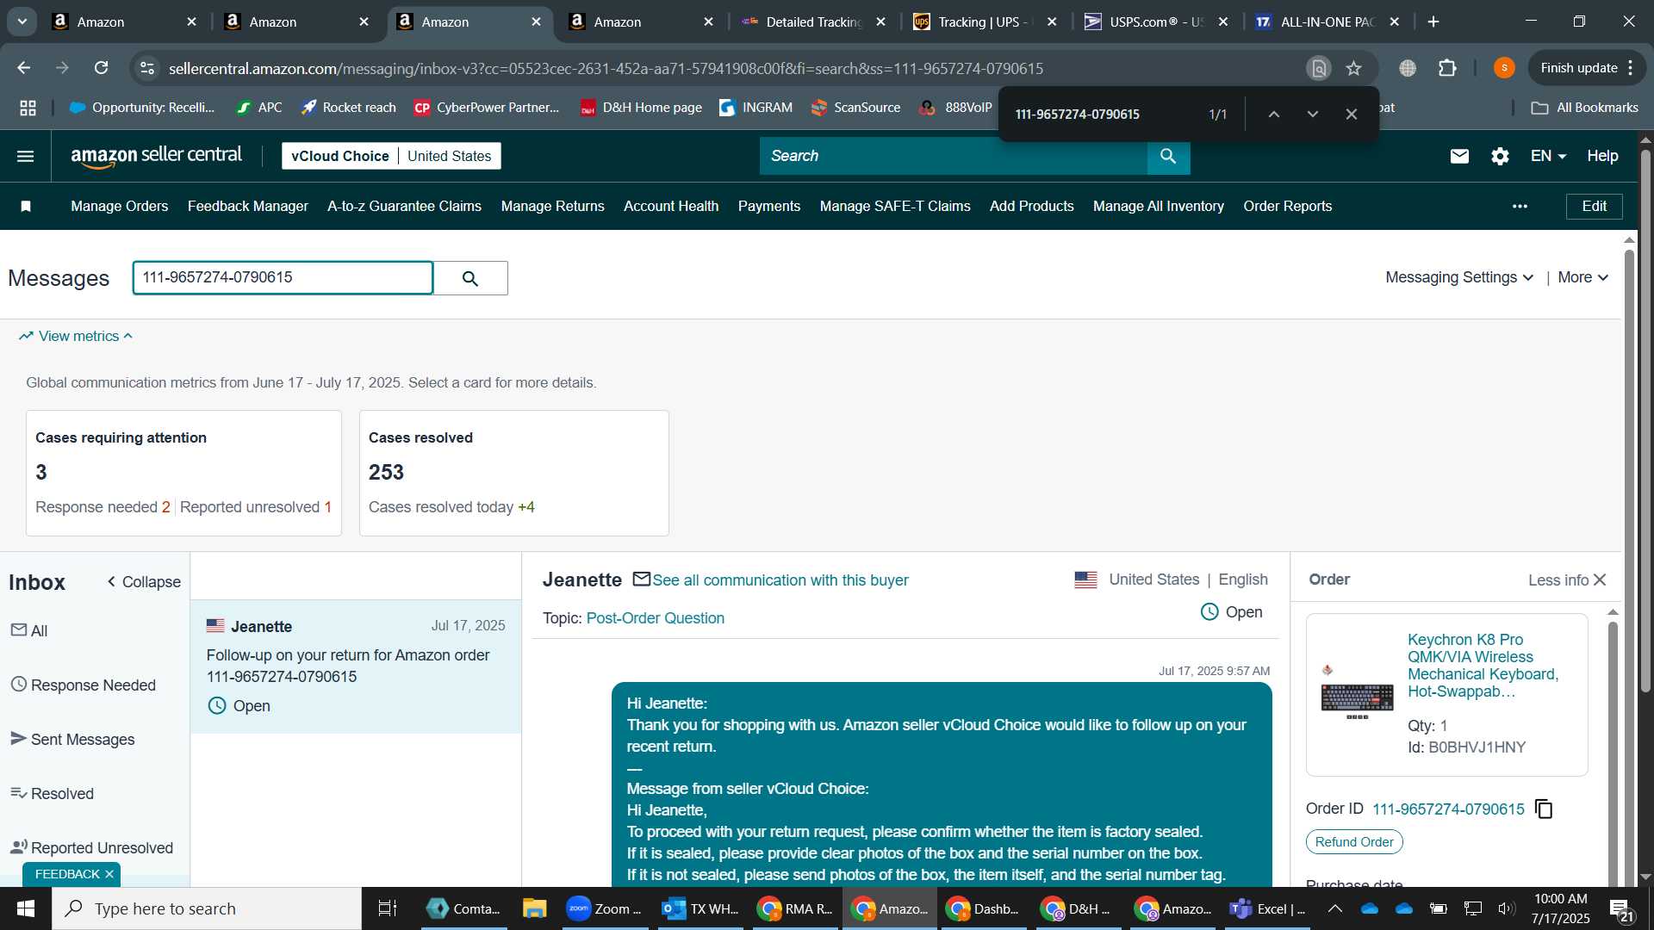This screenshot has height=930, width=1654.
Task: Click the site info icon in address bar
Action: pyautogui.click(x=147, y=68)
